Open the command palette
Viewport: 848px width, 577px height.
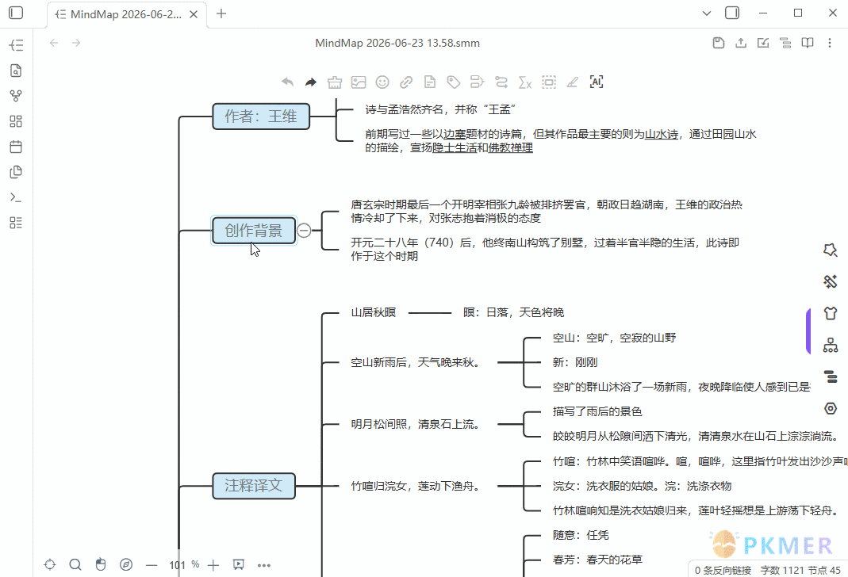[x=16, y=197]
